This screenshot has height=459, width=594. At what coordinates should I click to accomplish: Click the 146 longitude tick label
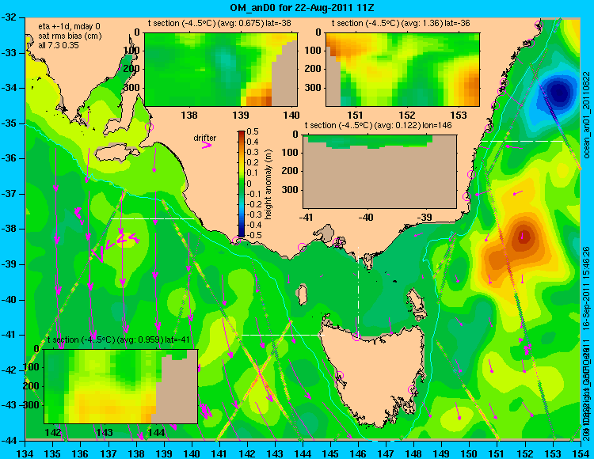(358, 452)
